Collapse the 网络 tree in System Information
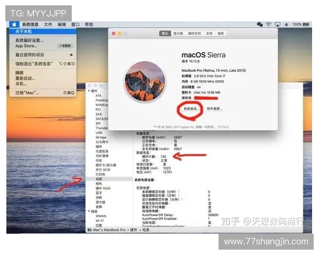The image size is (319, 255). (x=89, y=211)
